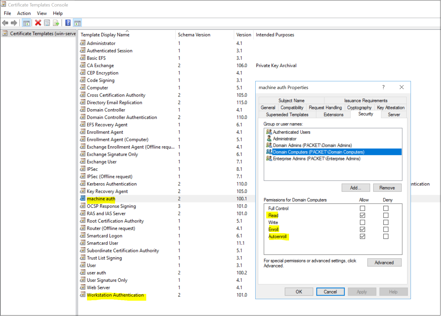Select the Workstation Authentication template row
This screenshot has height=316, width=441.
(115, 295)
